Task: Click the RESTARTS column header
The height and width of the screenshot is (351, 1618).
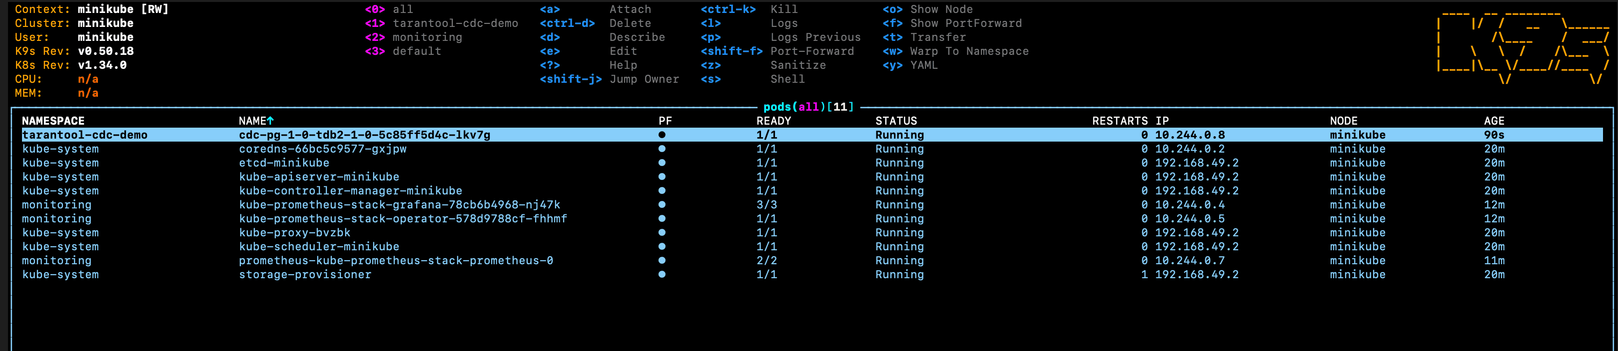Action: click(1119, 121)
